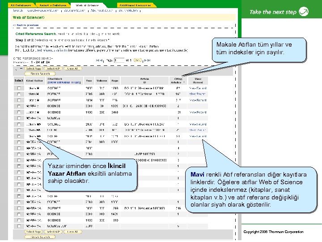Click the Web of Science page heading
This screenshot has width=322, height=242.
click(x=29, y=17)
